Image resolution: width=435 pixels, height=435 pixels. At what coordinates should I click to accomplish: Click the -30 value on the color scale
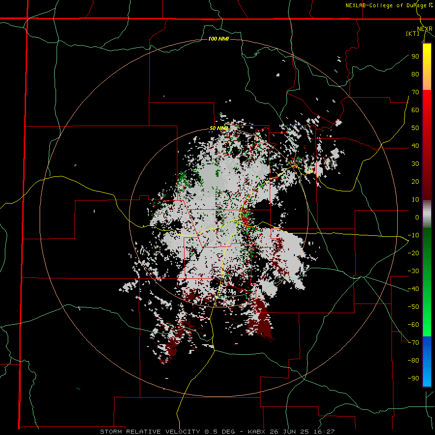413,271
